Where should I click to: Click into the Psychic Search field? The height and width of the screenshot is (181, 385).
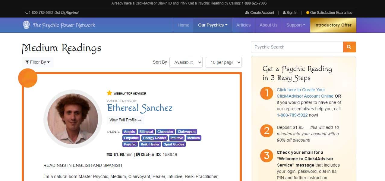tap(297, 47)
